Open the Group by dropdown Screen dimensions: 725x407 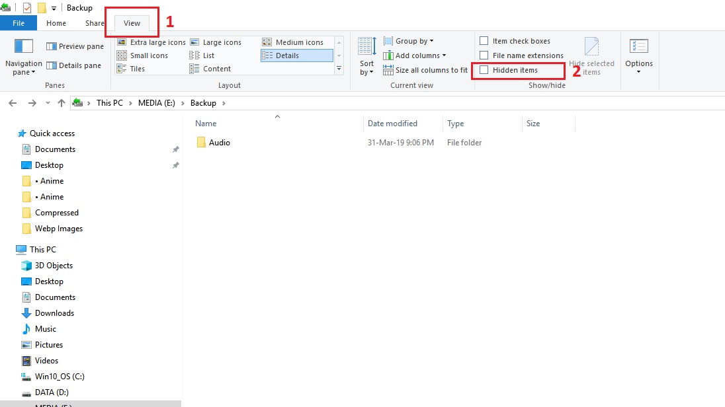point(409,41)
